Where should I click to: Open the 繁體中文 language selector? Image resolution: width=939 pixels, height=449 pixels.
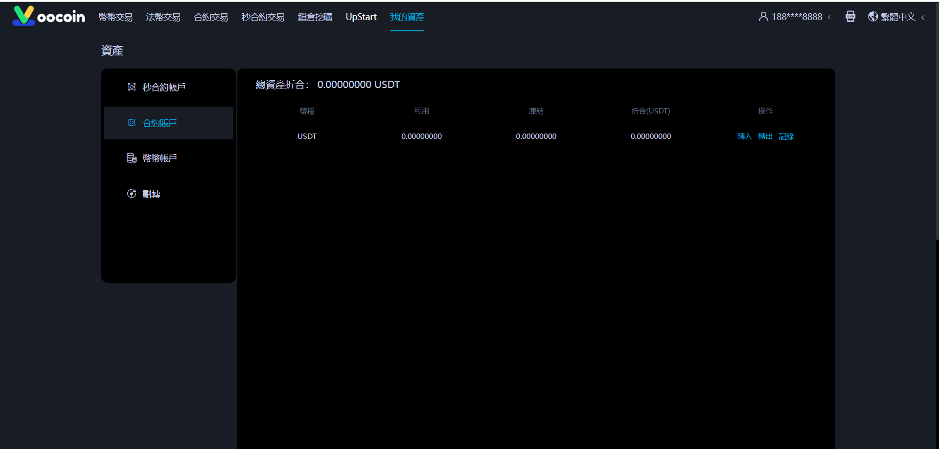[897, 17]
